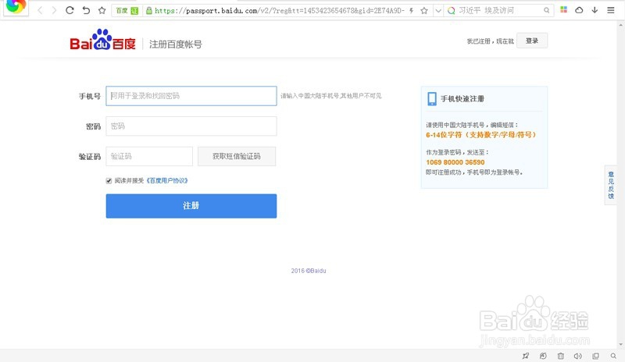This screenshot has height=362, width=625.
Task: Open the colorful apps grid icon
Action: pos(563,10)
